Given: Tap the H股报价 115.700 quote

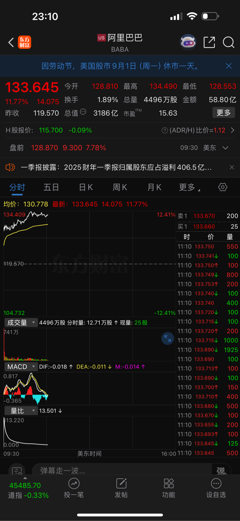Looking at the screenshot, I should (51, 130).
